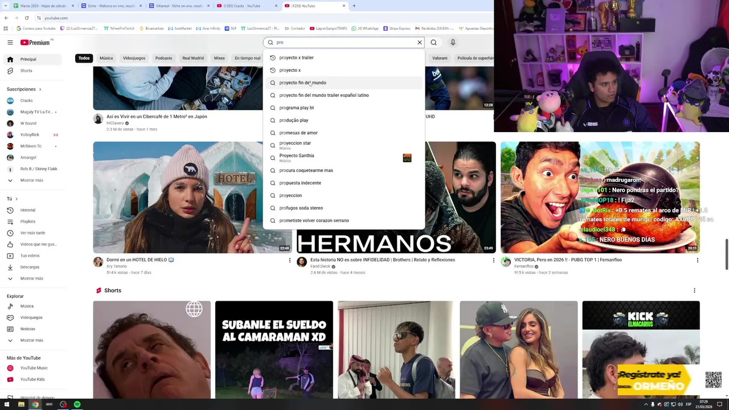Open new browser tab

354,6
